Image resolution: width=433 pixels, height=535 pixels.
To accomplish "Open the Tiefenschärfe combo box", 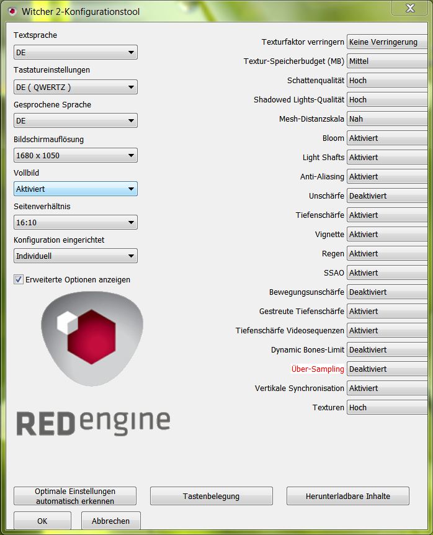I will [387, 215].
